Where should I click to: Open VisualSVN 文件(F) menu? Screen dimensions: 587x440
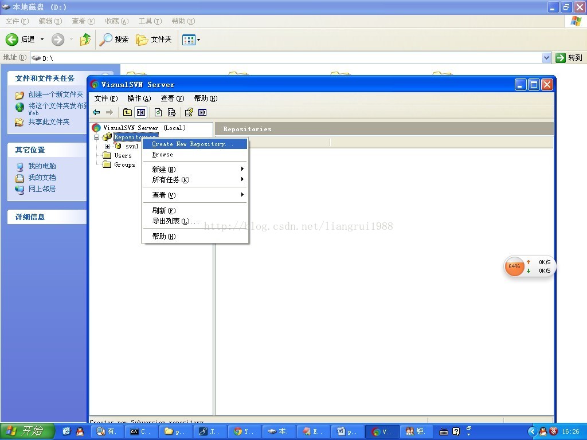pos(106,99)
